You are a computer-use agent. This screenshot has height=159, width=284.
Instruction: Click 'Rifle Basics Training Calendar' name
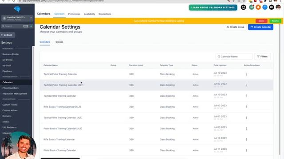(59, 140)
